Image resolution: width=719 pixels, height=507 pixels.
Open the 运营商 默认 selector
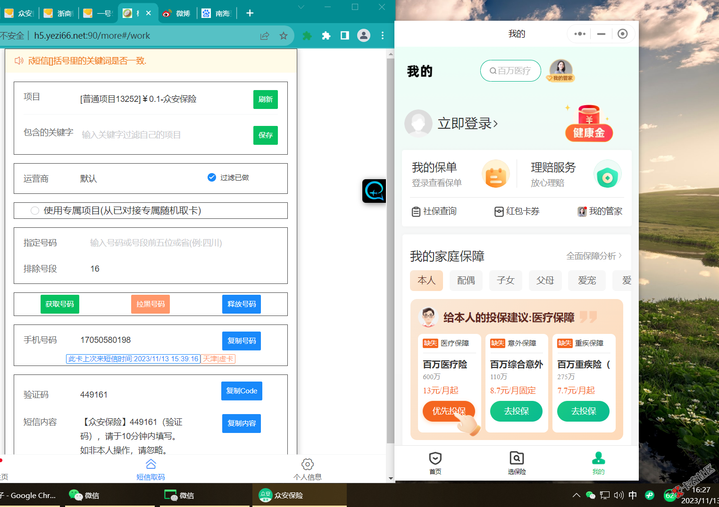coord(88,179)
